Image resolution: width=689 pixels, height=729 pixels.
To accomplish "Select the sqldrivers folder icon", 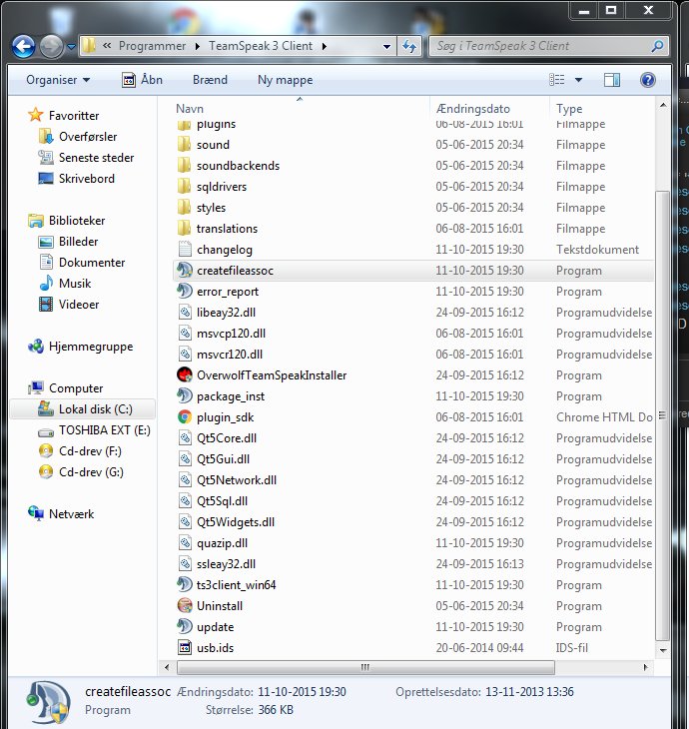I will point(185,187).
